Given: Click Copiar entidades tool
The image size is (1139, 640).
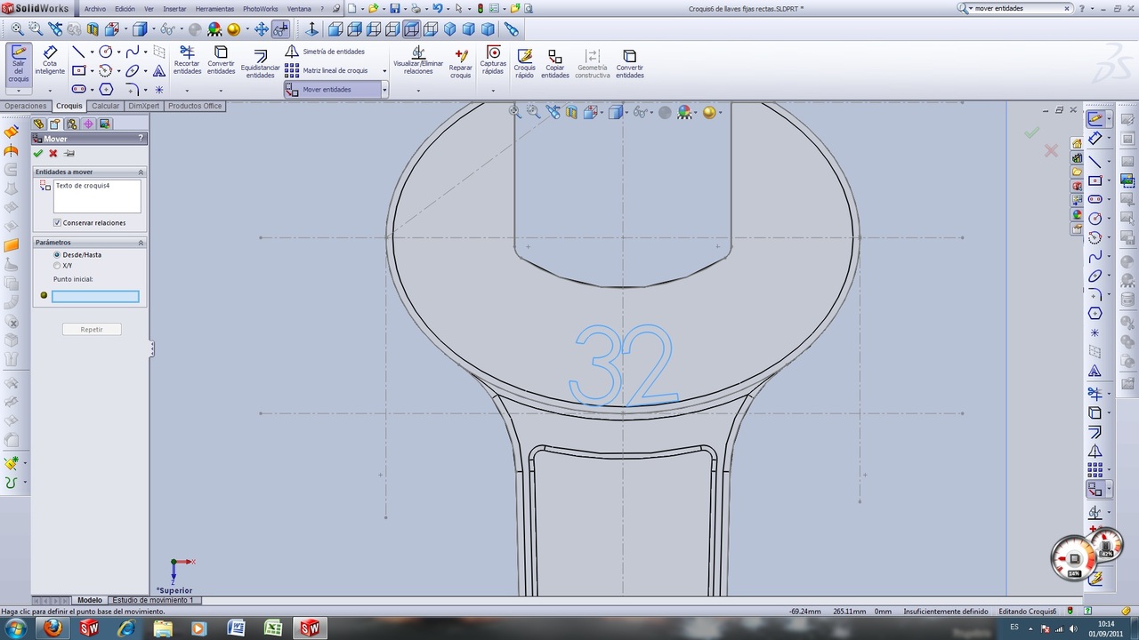Looking at the screenshot, I should [554, 64].
